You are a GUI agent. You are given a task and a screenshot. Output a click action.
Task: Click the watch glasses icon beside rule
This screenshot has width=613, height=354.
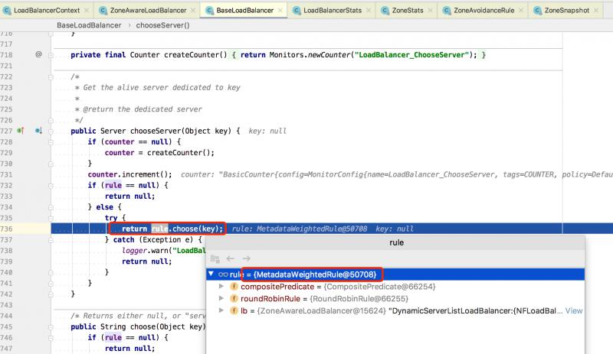[x=223, y=274]
